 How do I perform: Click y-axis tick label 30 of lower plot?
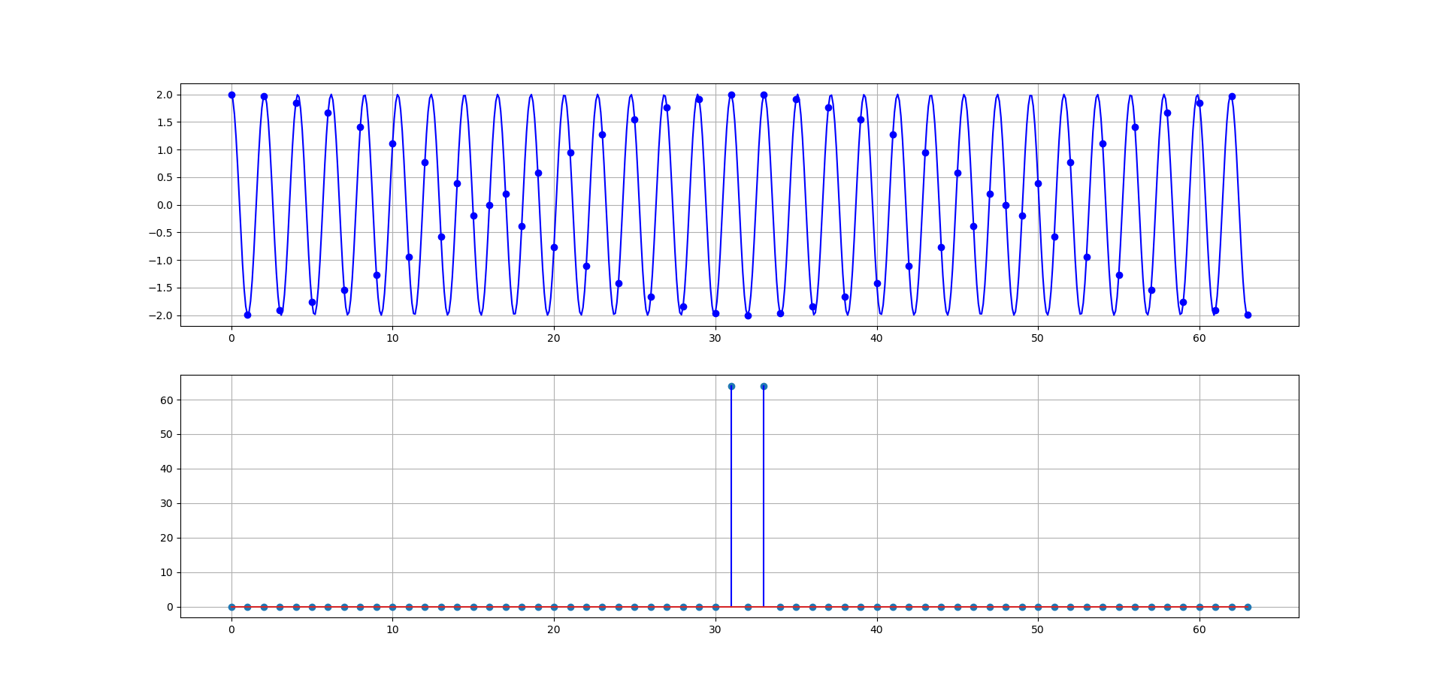pyautogui.click(x=167, y=504)
